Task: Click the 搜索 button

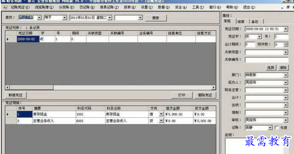Action: 156,18
